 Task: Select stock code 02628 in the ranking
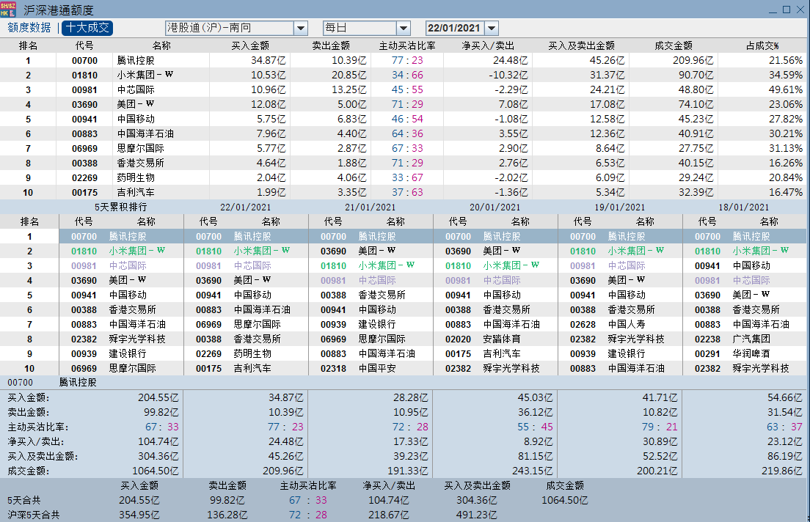pos(583,325)
